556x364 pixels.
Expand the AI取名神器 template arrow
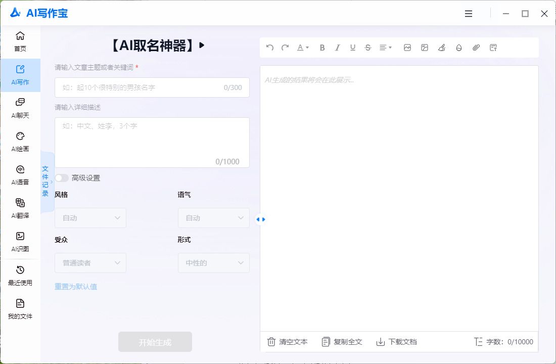202,45
